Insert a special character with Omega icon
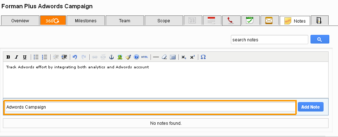338x137 pixels. (203, 57)
